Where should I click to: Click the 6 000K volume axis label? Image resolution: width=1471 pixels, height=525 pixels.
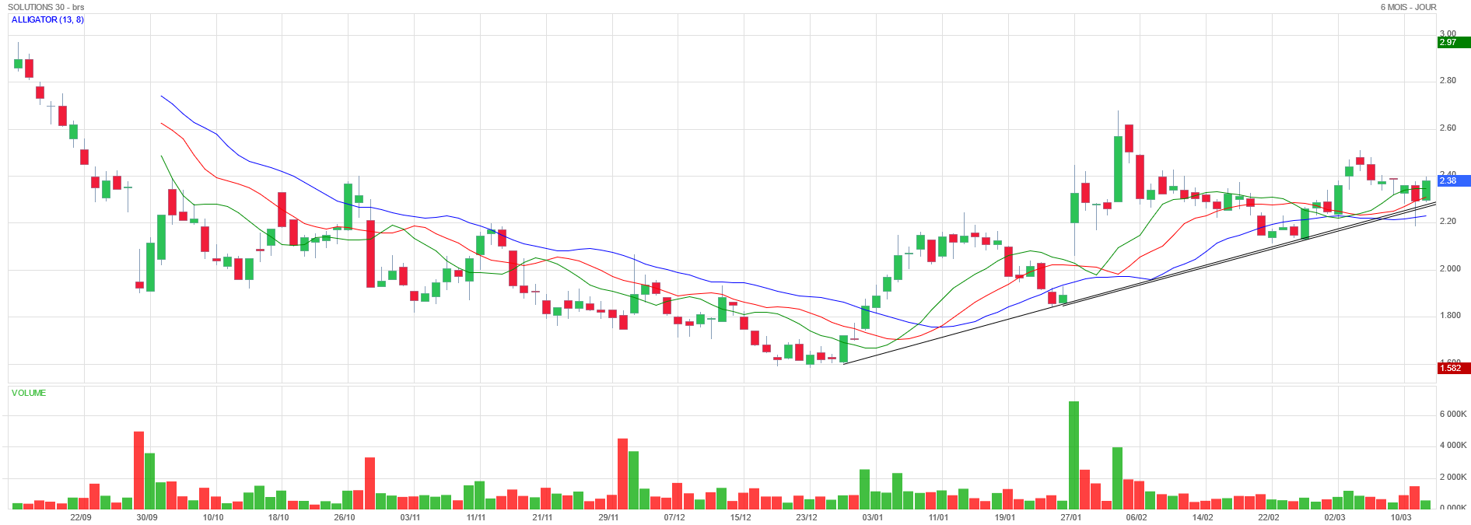coord(1452,414)
